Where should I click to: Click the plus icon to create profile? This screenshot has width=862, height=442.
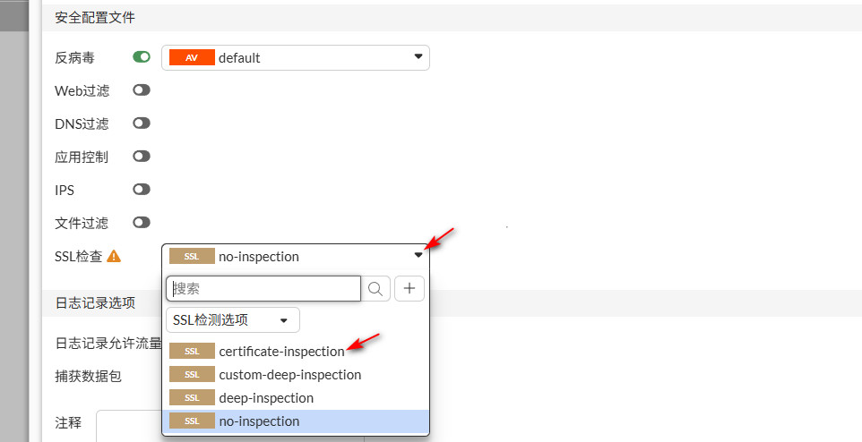coord(409,289)
